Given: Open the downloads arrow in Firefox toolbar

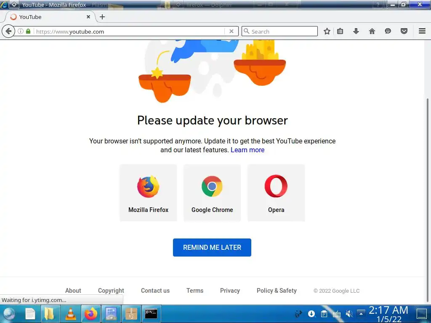Looking at the screenshot, I should [x=356, y=31].
